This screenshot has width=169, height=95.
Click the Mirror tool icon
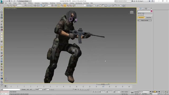[x=88, y=6]
